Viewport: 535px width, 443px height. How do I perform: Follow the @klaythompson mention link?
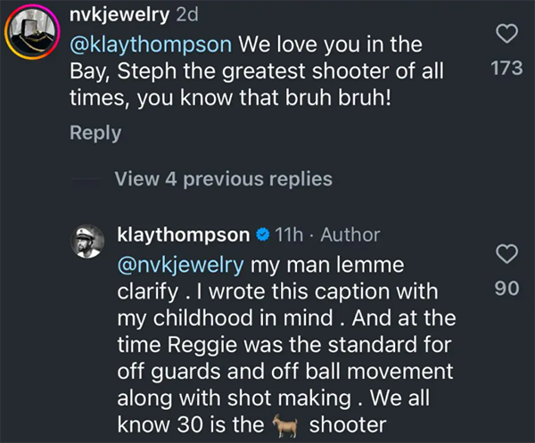click(x=150, y=43)
